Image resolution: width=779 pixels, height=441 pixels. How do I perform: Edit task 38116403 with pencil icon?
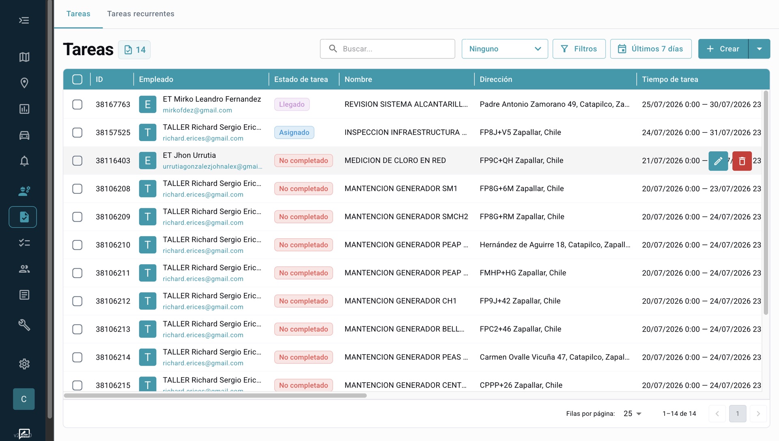click(718, 161)
